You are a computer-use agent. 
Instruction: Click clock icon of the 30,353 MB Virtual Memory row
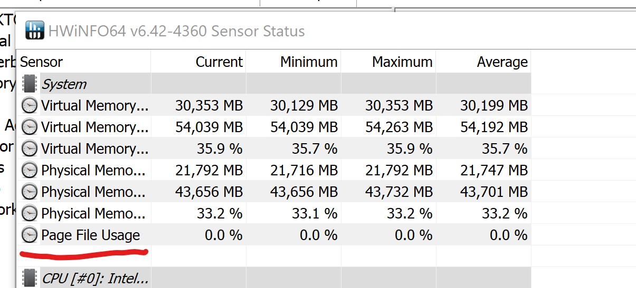[30, 105]
